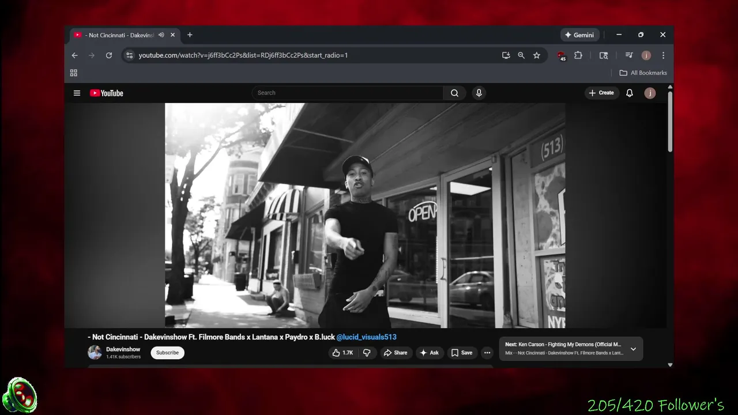Screen dimensions: 738x415
Task: Open the Google Lens search icon in the toolbar
Action: pos(604,55)
